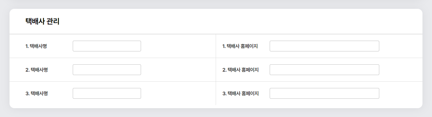Screen dimensions: 432x117
Task: Click blank space right of 1. 택배사 홈페이지 field
Action: pos(401,46)
